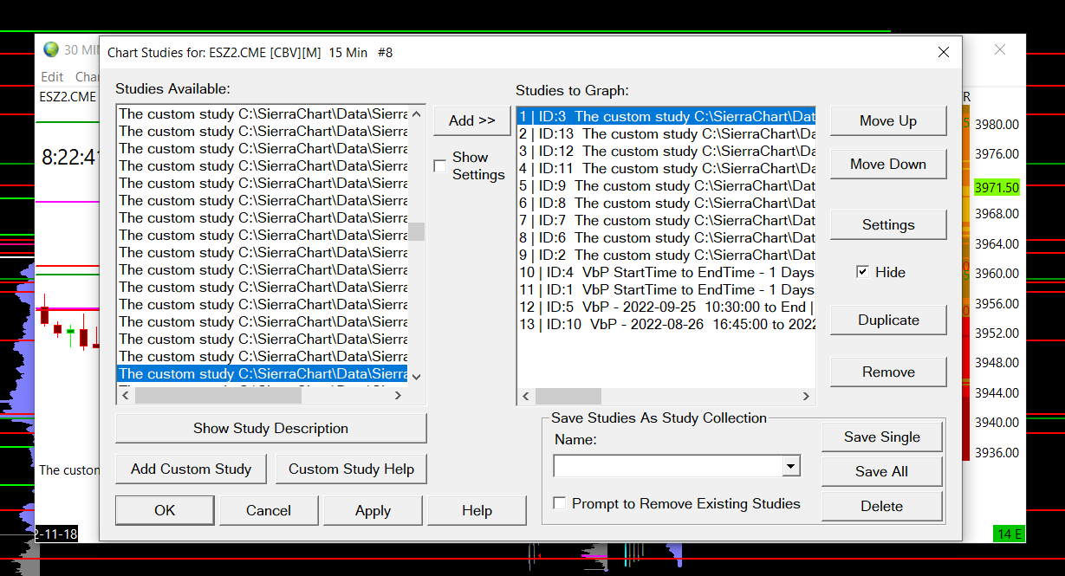Select row 1 ID:3 custom study
The height and width of the screenshot is (576, 1065).
pyautogui.click(x=666, y=117)
